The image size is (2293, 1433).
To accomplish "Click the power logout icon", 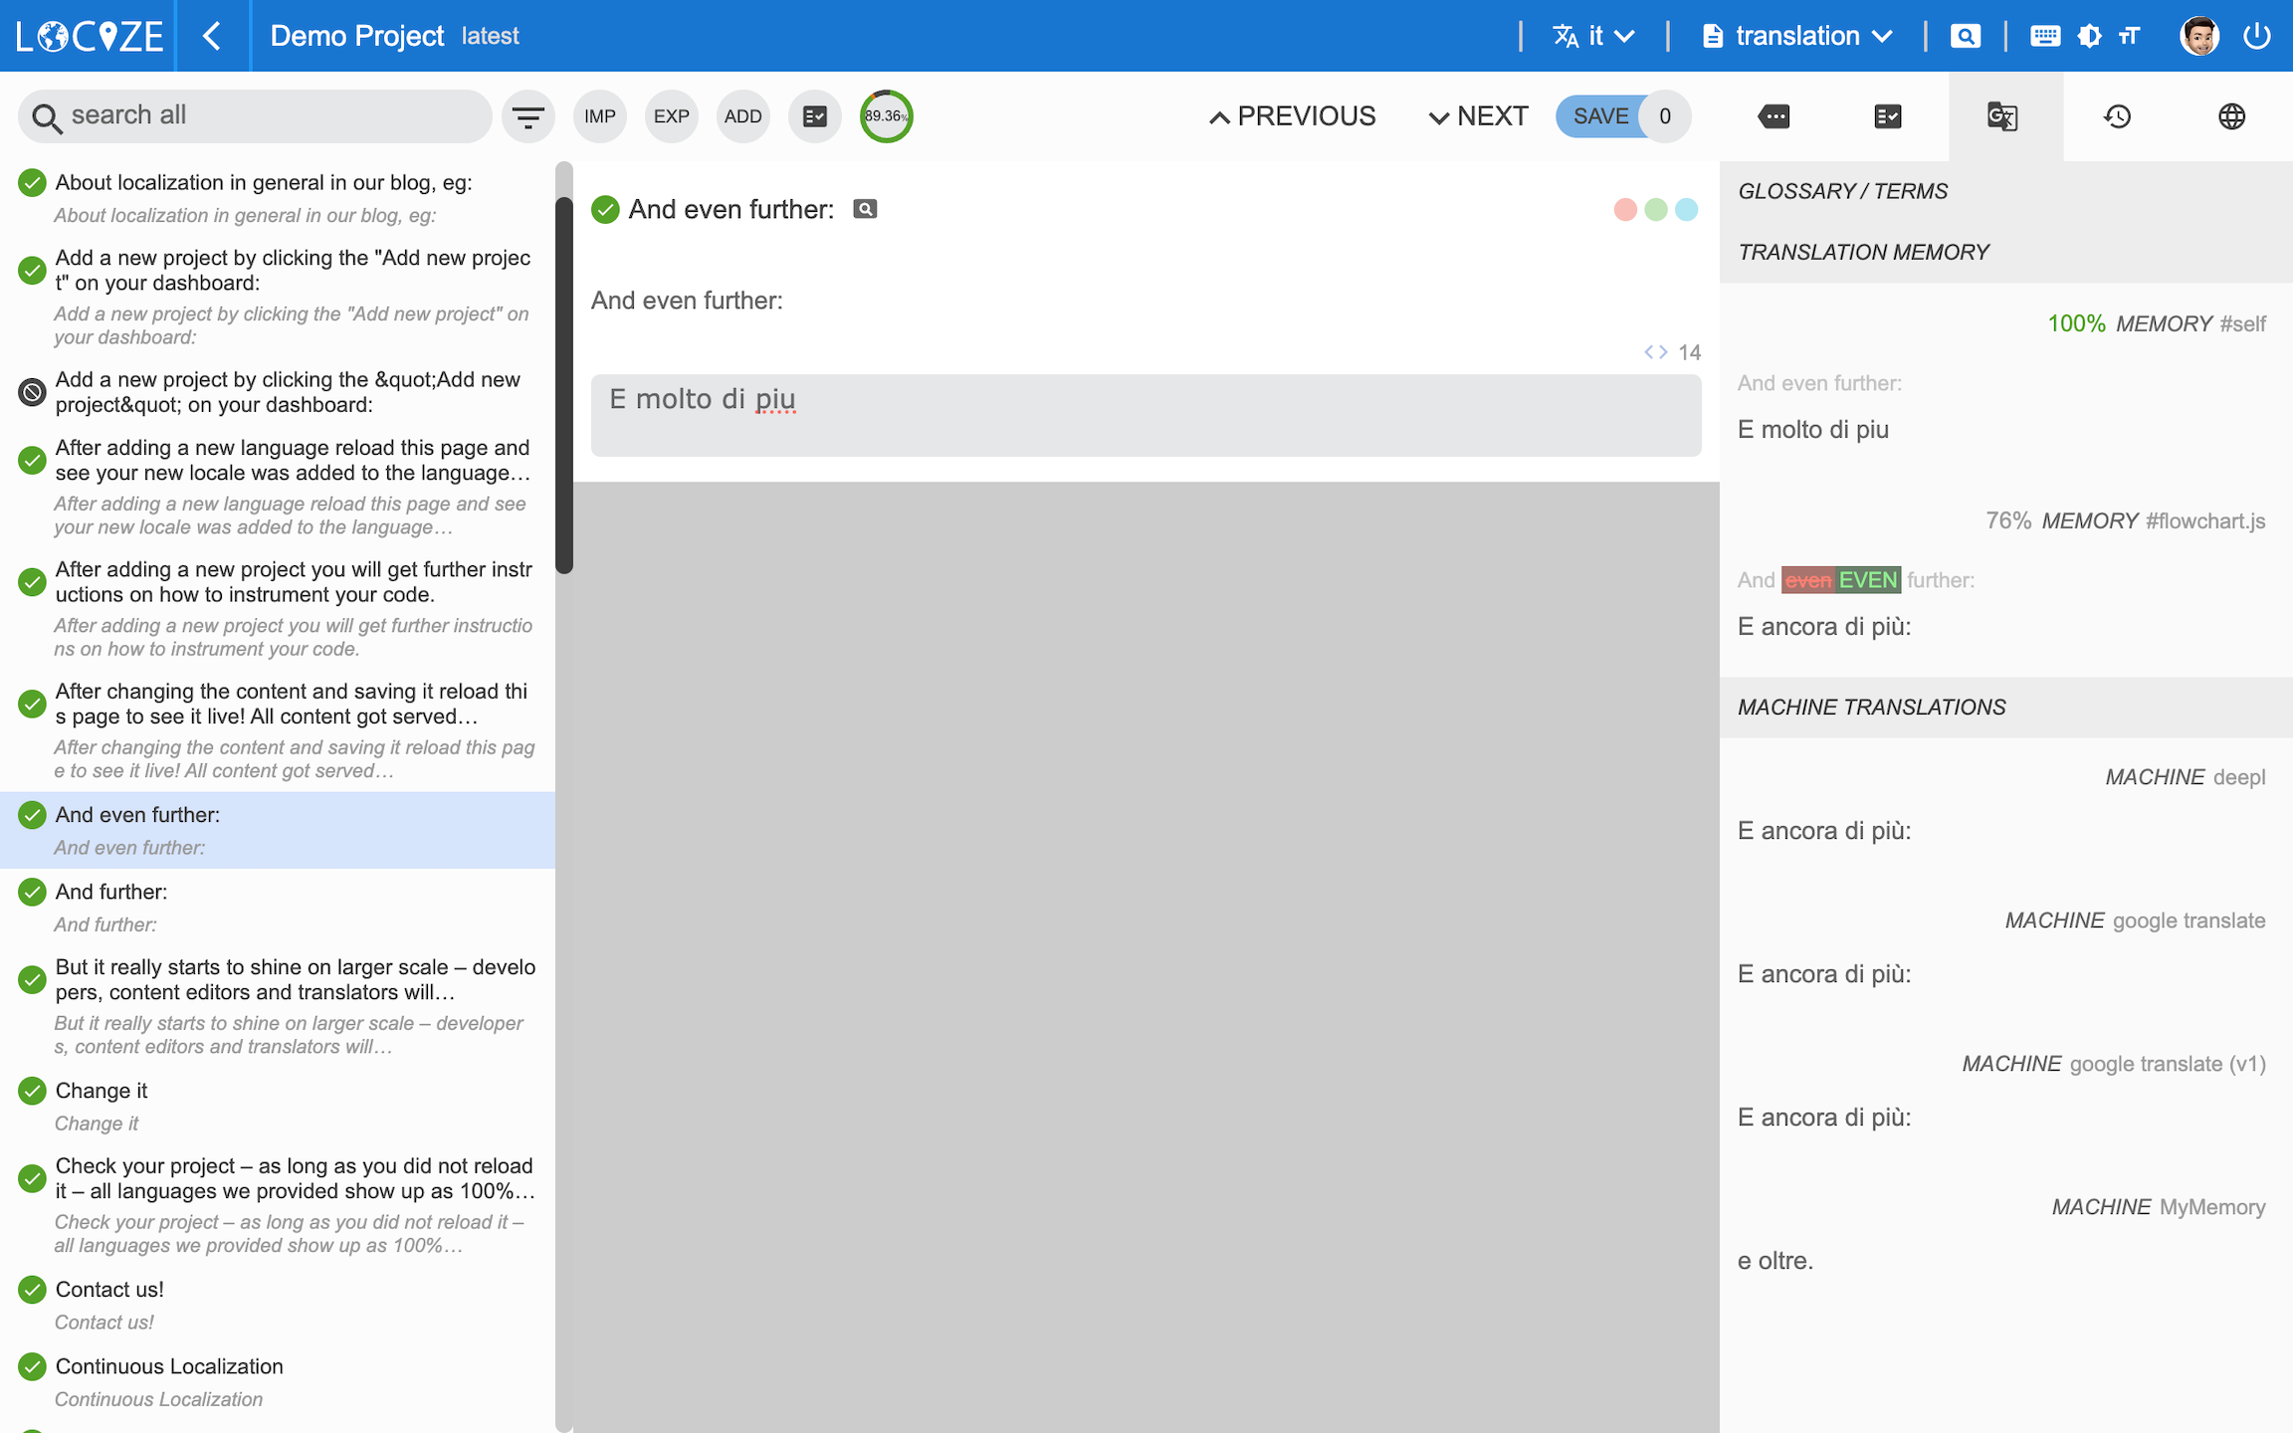I will (2256, 36).
